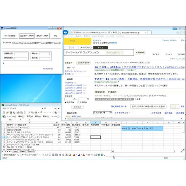
Task: Click the Excel print icon
Action: [18, 112]
